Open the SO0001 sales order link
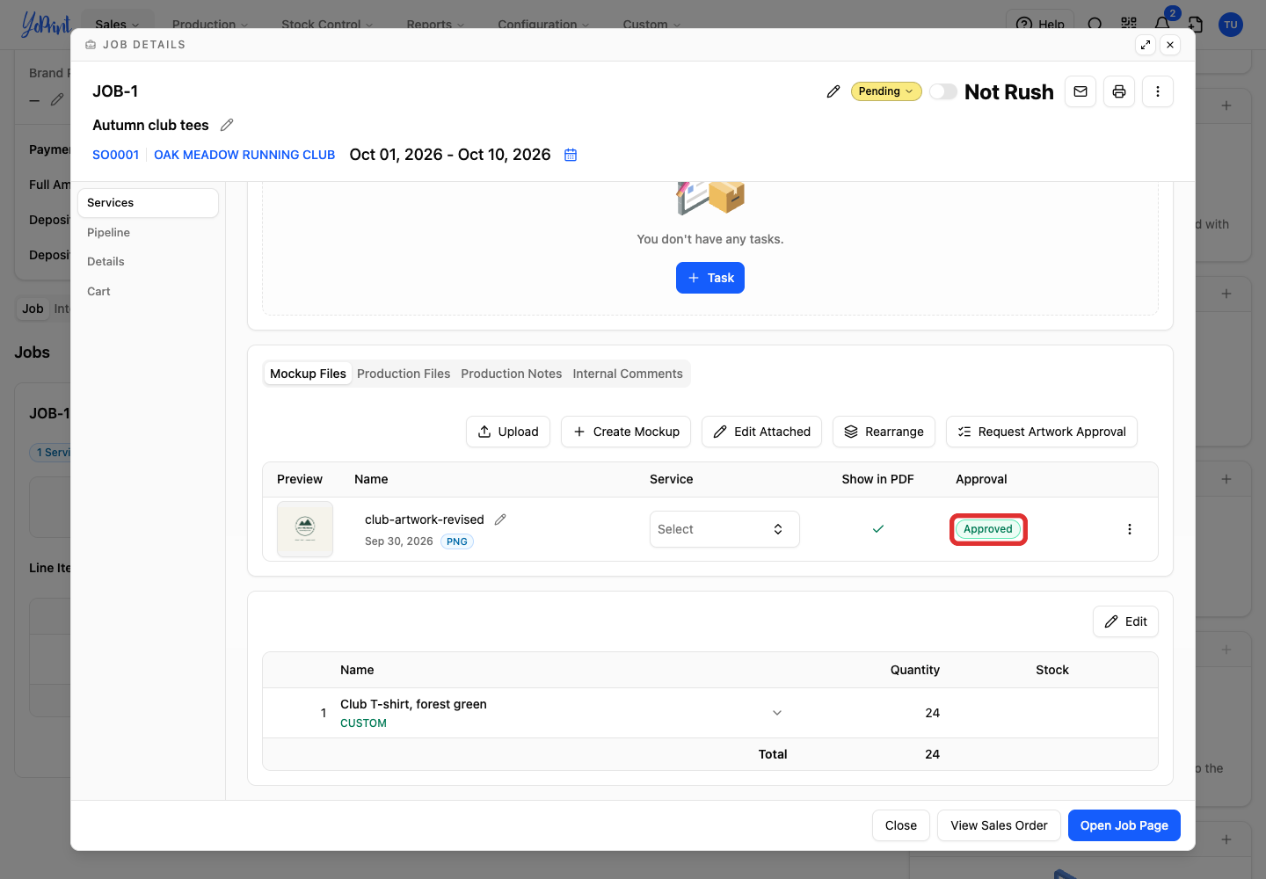 click(x=116, y=155)
